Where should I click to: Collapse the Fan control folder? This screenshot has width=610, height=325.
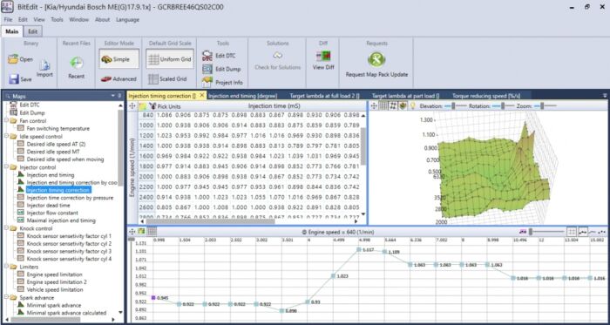[x=6, y=120]
